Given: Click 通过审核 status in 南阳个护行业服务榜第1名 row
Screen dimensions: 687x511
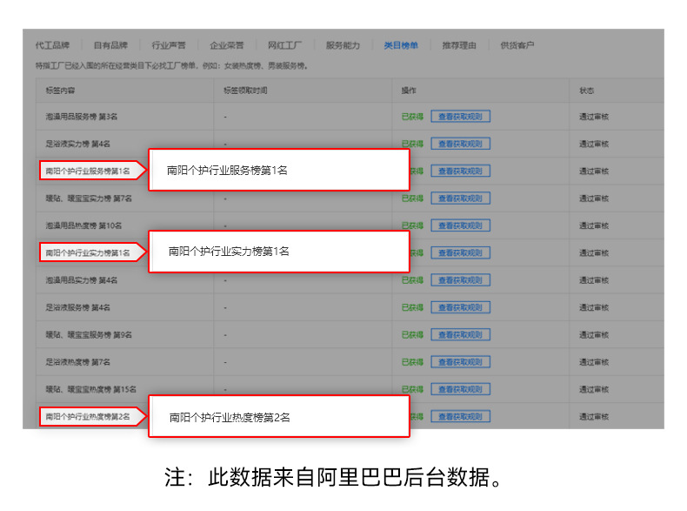Looking at the screenshot, I should tap(594, 171).
